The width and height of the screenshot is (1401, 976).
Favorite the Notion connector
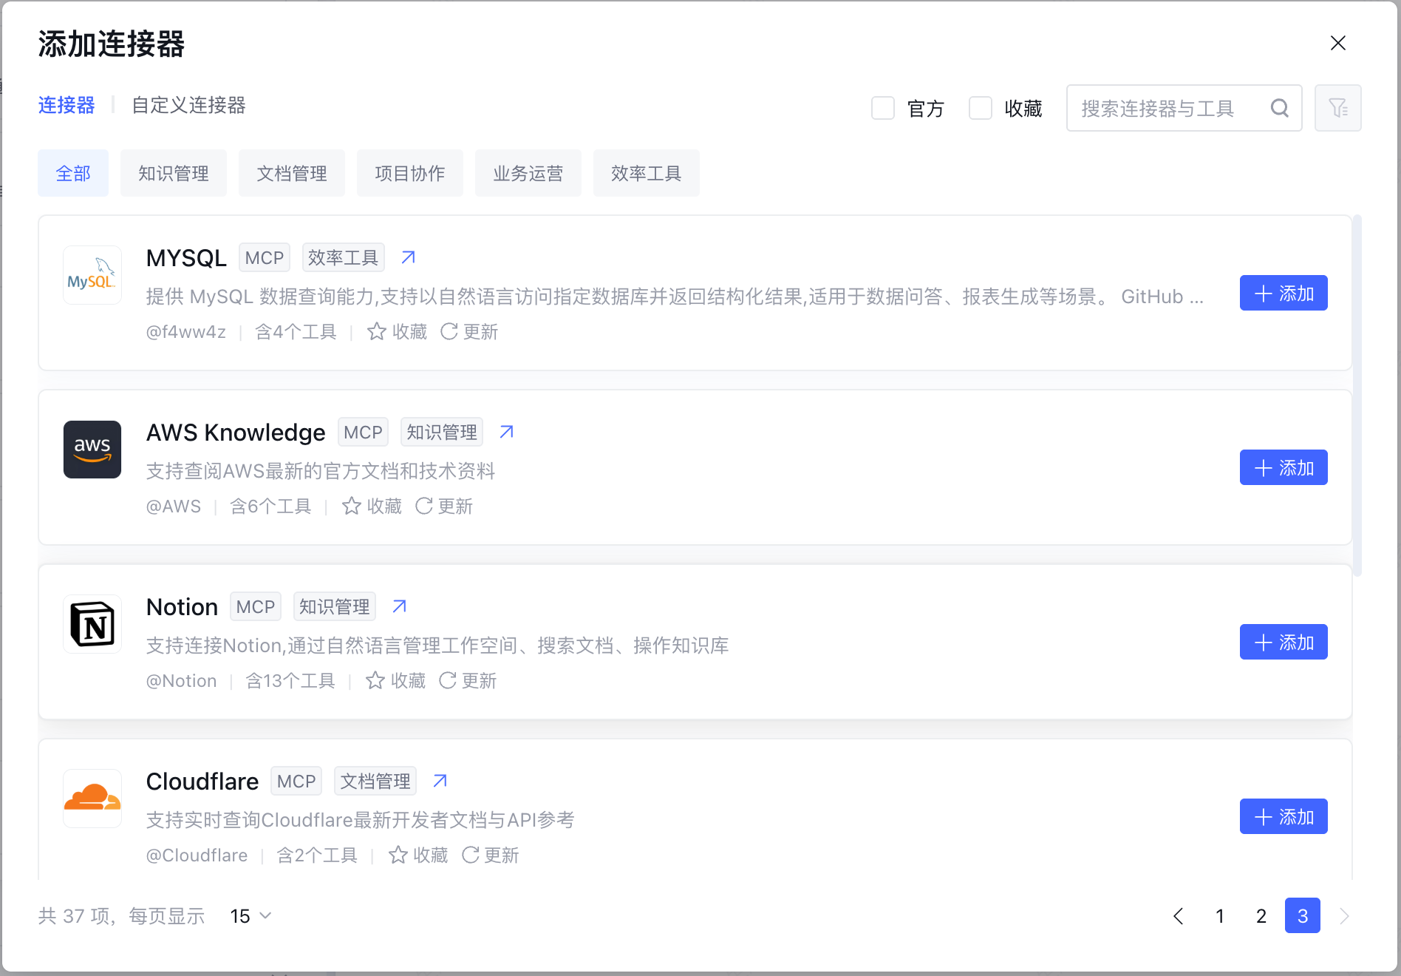[396, 680]
